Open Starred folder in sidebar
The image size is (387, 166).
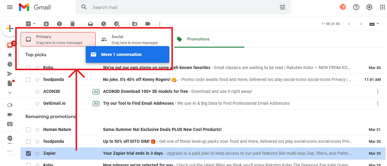point(10,54)
